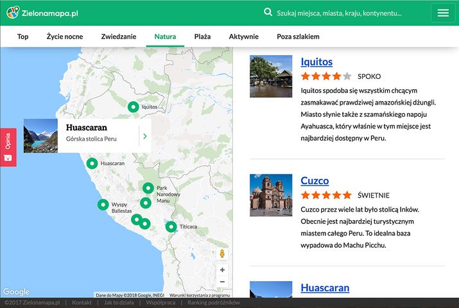The image size is (459, 308).
Task: Expand the Huascaran popup arrow
Action: [x=145, y=136]
